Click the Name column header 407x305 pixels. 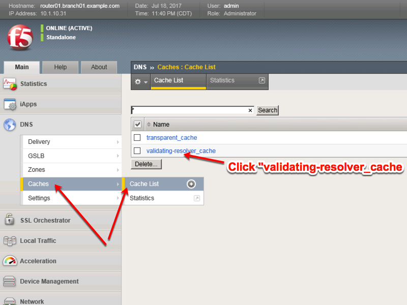pyautogui.click(x=161, y=125)
